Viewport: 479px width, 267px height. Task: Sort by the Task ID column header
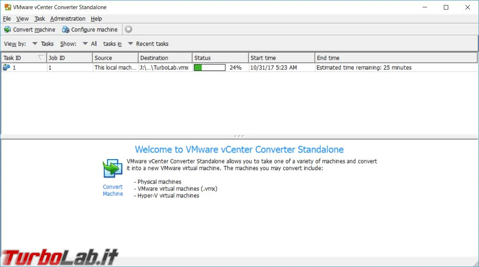pos(24,58)
